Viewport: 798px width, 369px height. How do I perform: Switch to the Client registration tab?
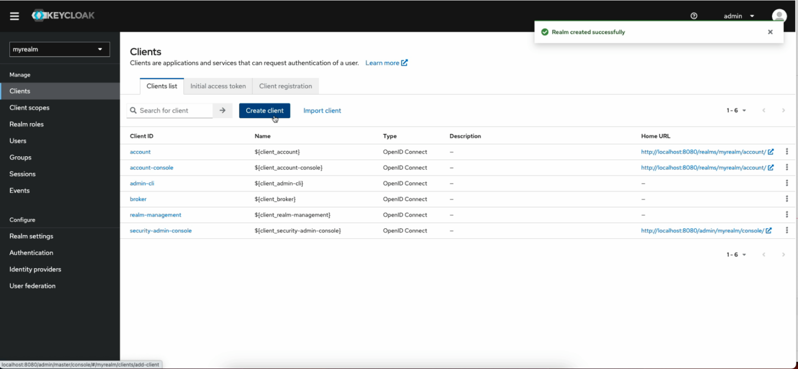(x=285, y=86)
